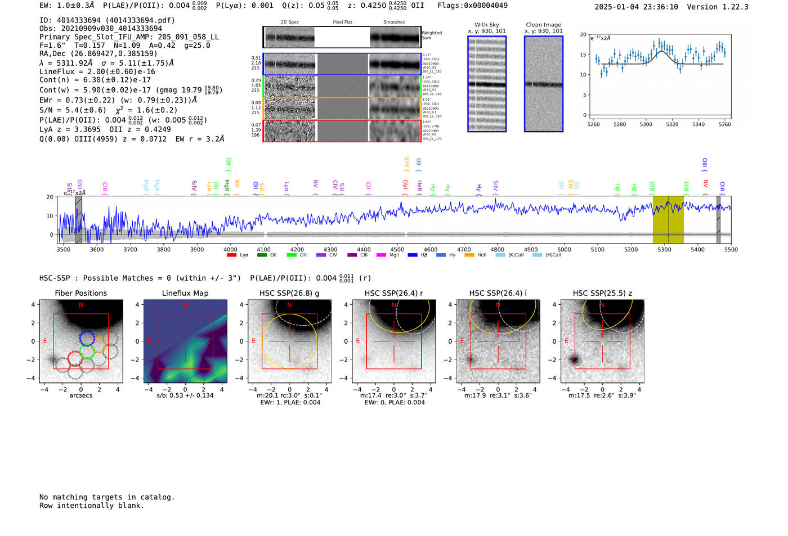Click the Primary Spec_Slot_IFU_AMP line
The height and width of the screenshot is (536, 788).
129,37
